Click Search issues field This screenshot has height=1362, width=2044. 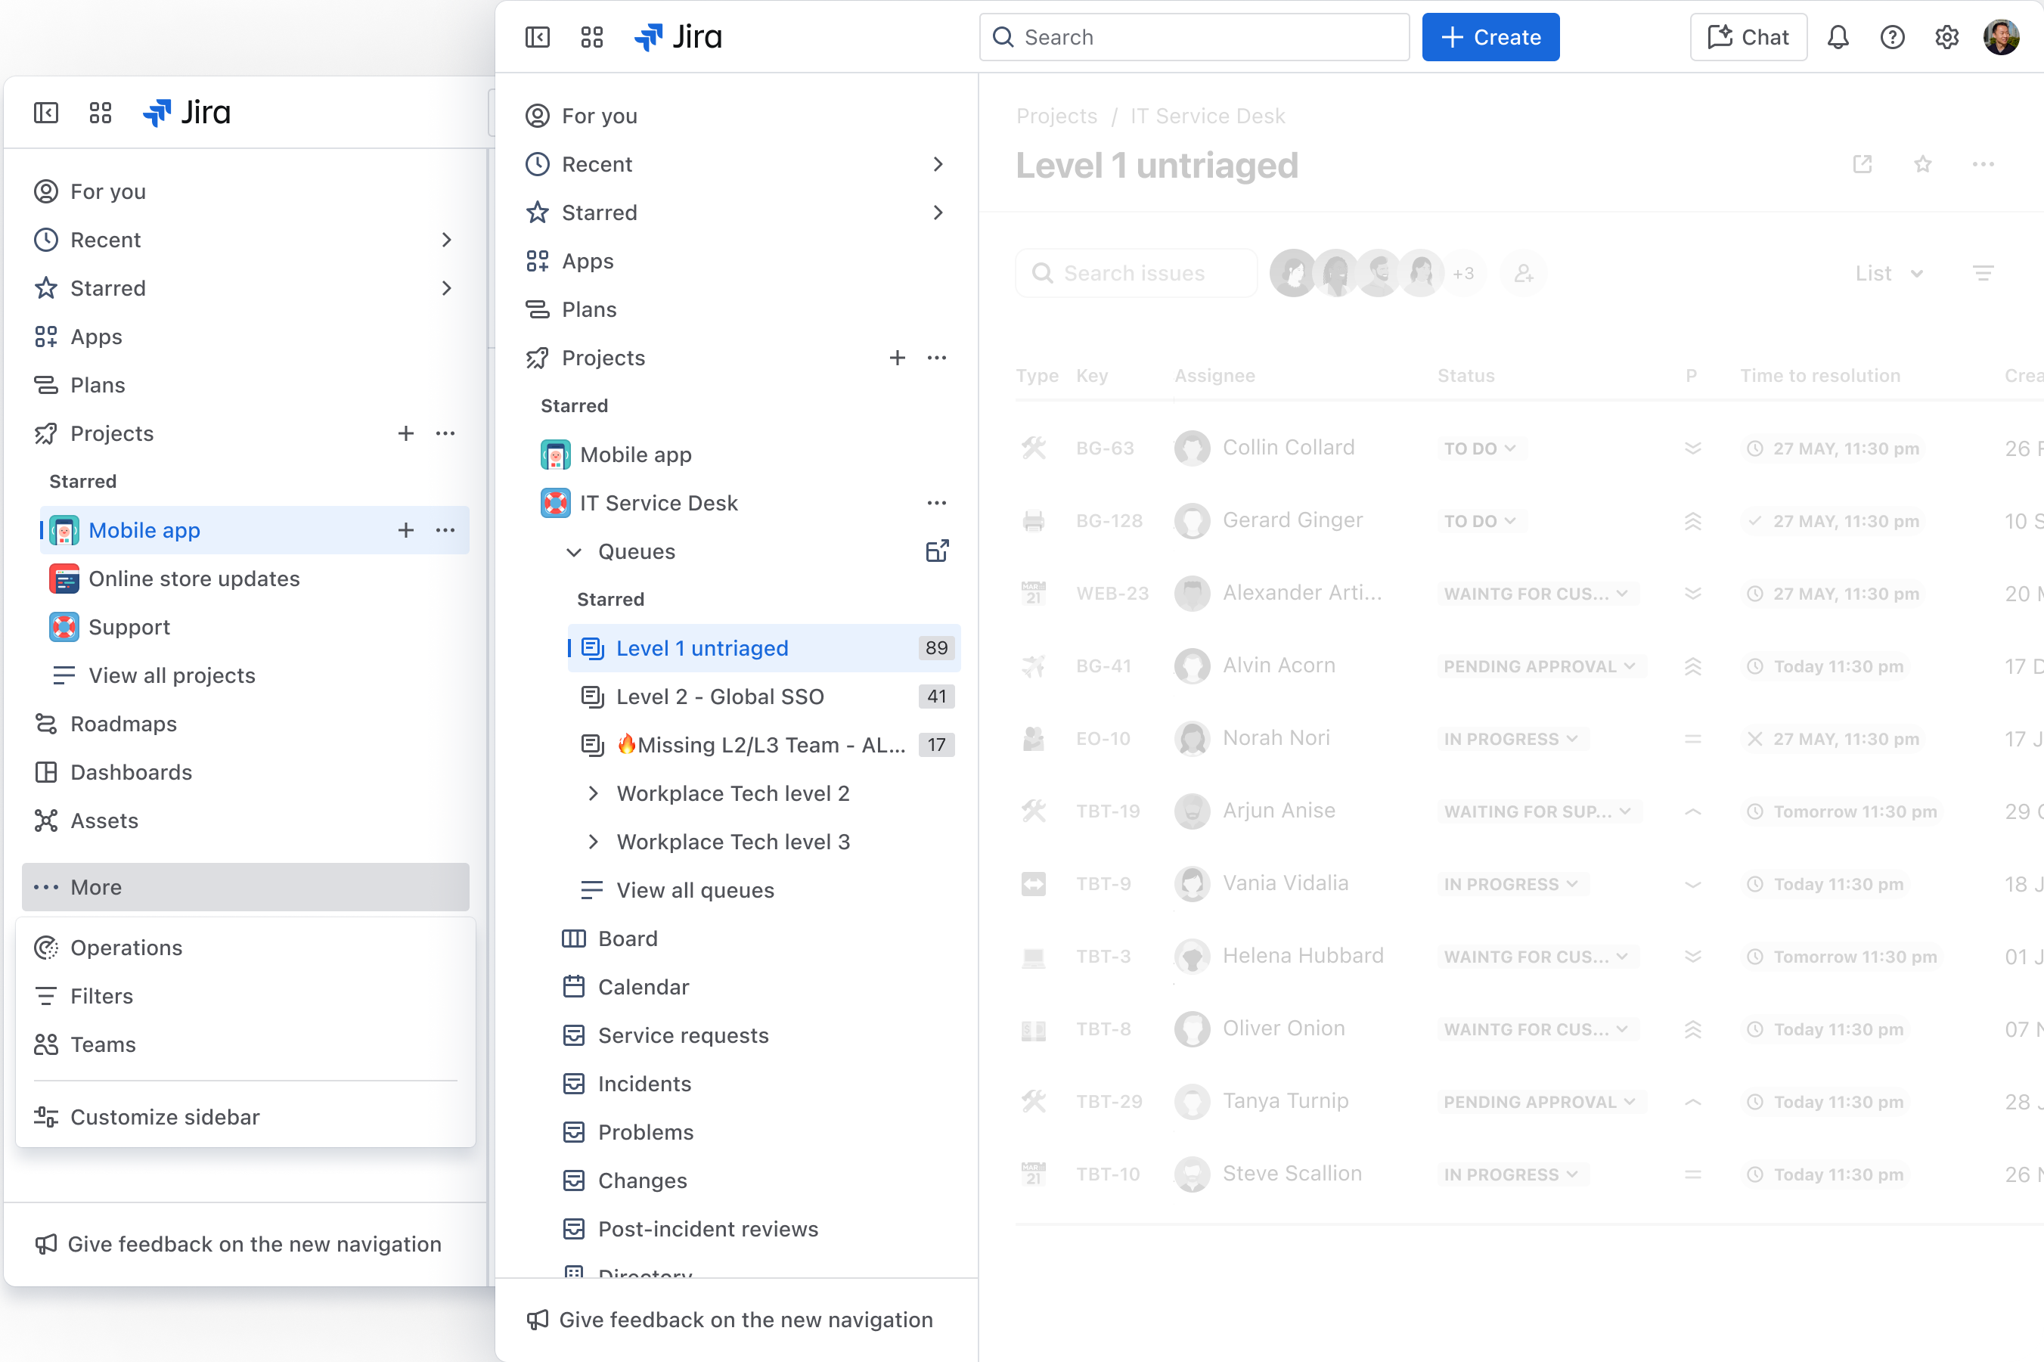[x=1136, y=274]
